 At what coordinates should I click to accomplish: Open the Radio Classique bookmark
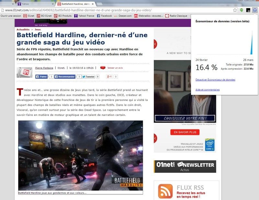coord(176,16)
